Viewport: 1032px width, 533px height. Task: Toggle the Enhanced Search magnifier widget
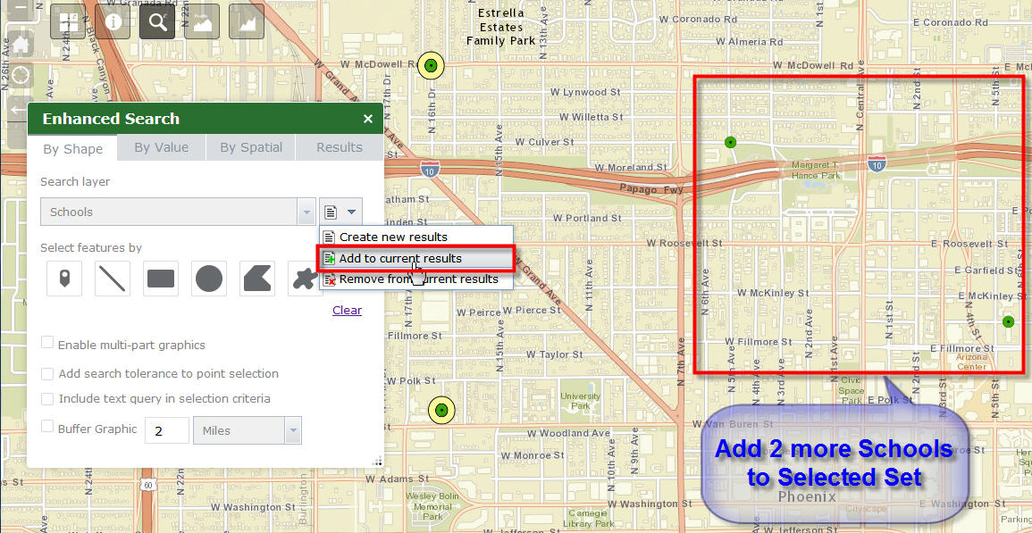(x=157, y=21)
